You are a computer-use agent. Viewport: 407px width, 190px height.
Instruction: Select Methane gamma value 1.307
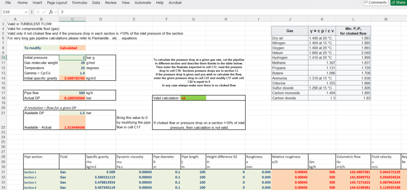322,63
